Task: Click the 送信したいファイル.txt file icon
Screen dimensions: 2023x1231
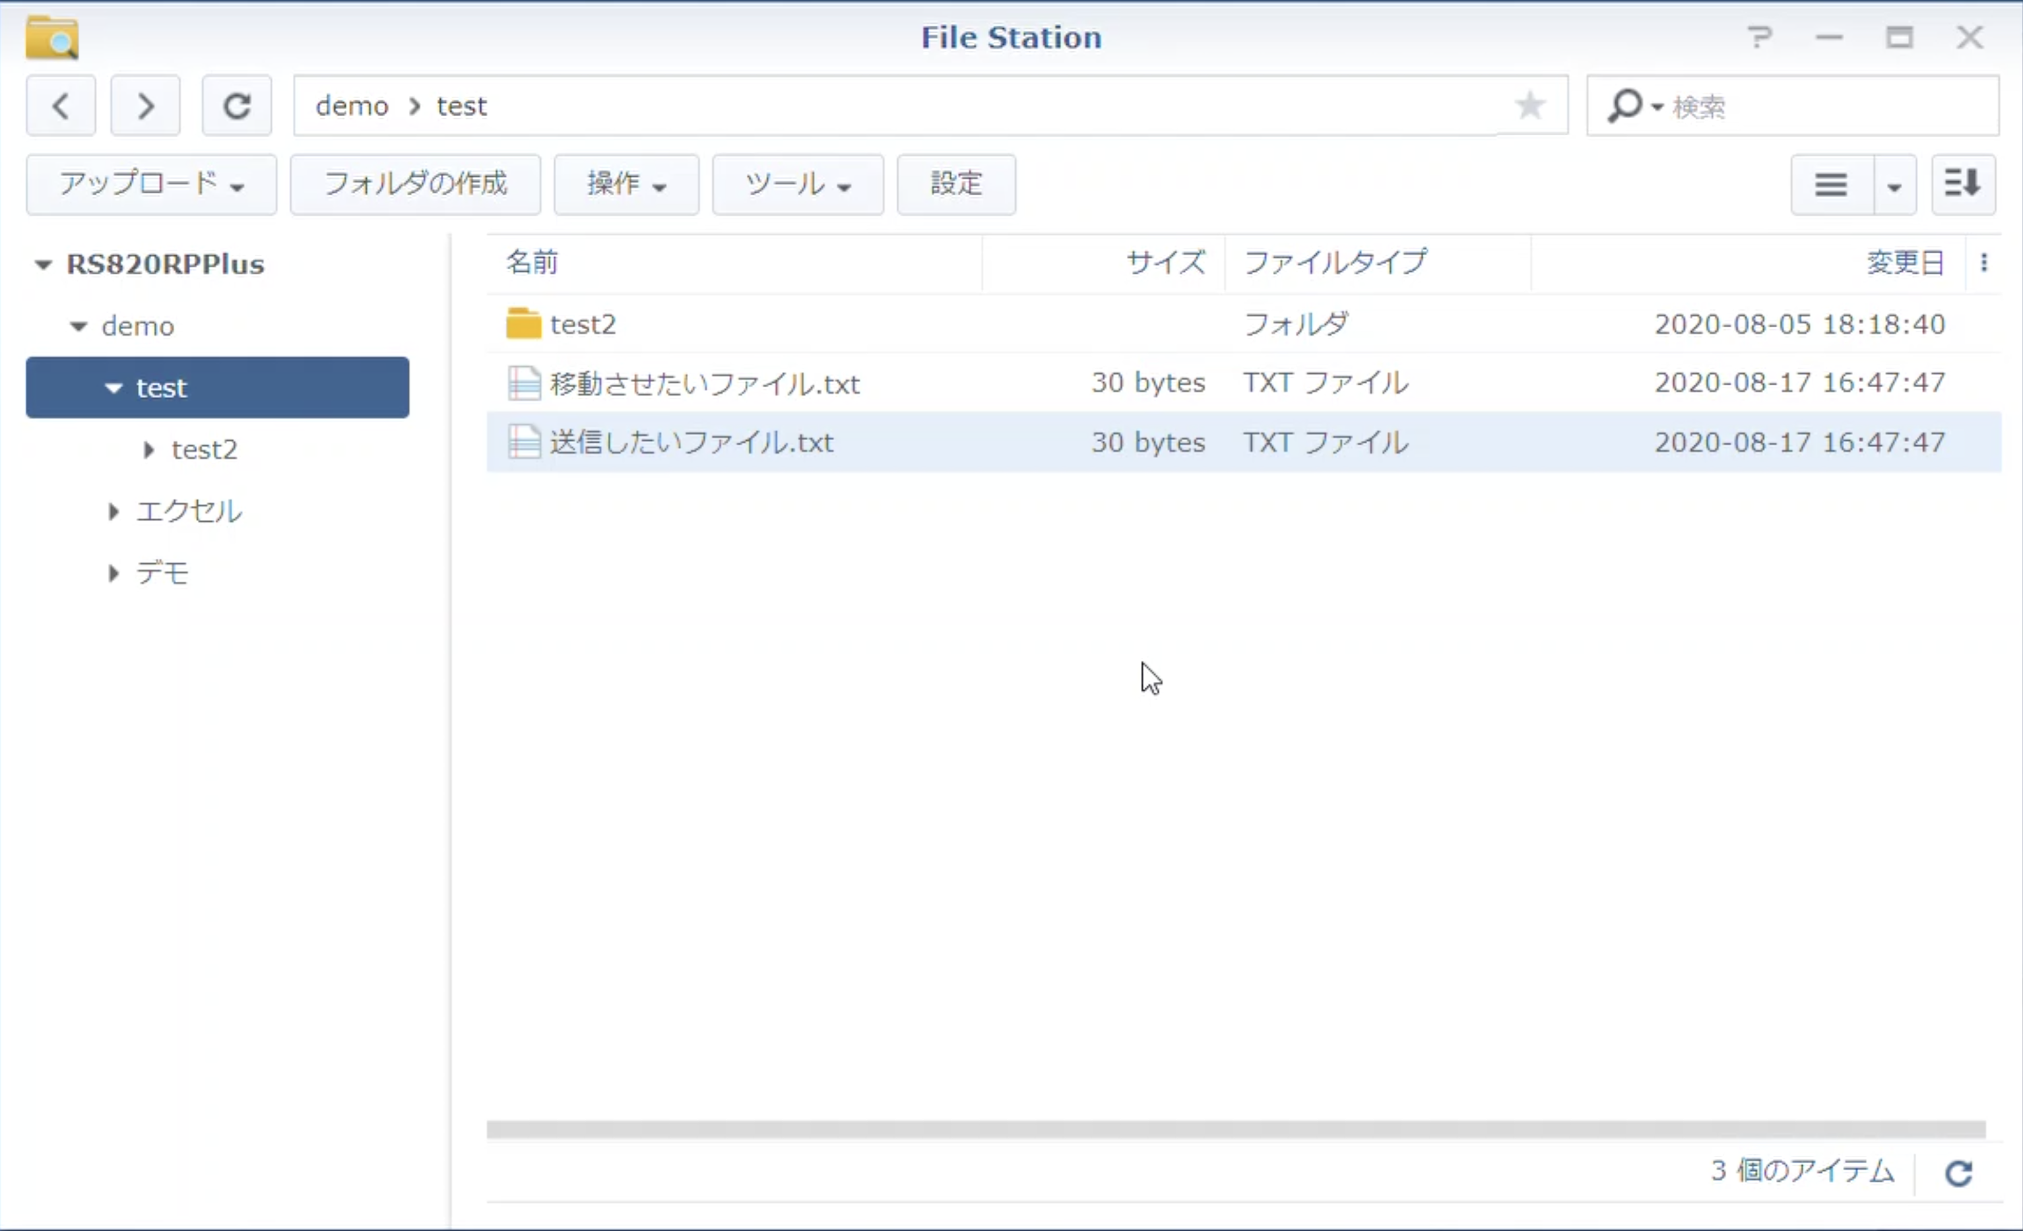Action: pos(524,443)
